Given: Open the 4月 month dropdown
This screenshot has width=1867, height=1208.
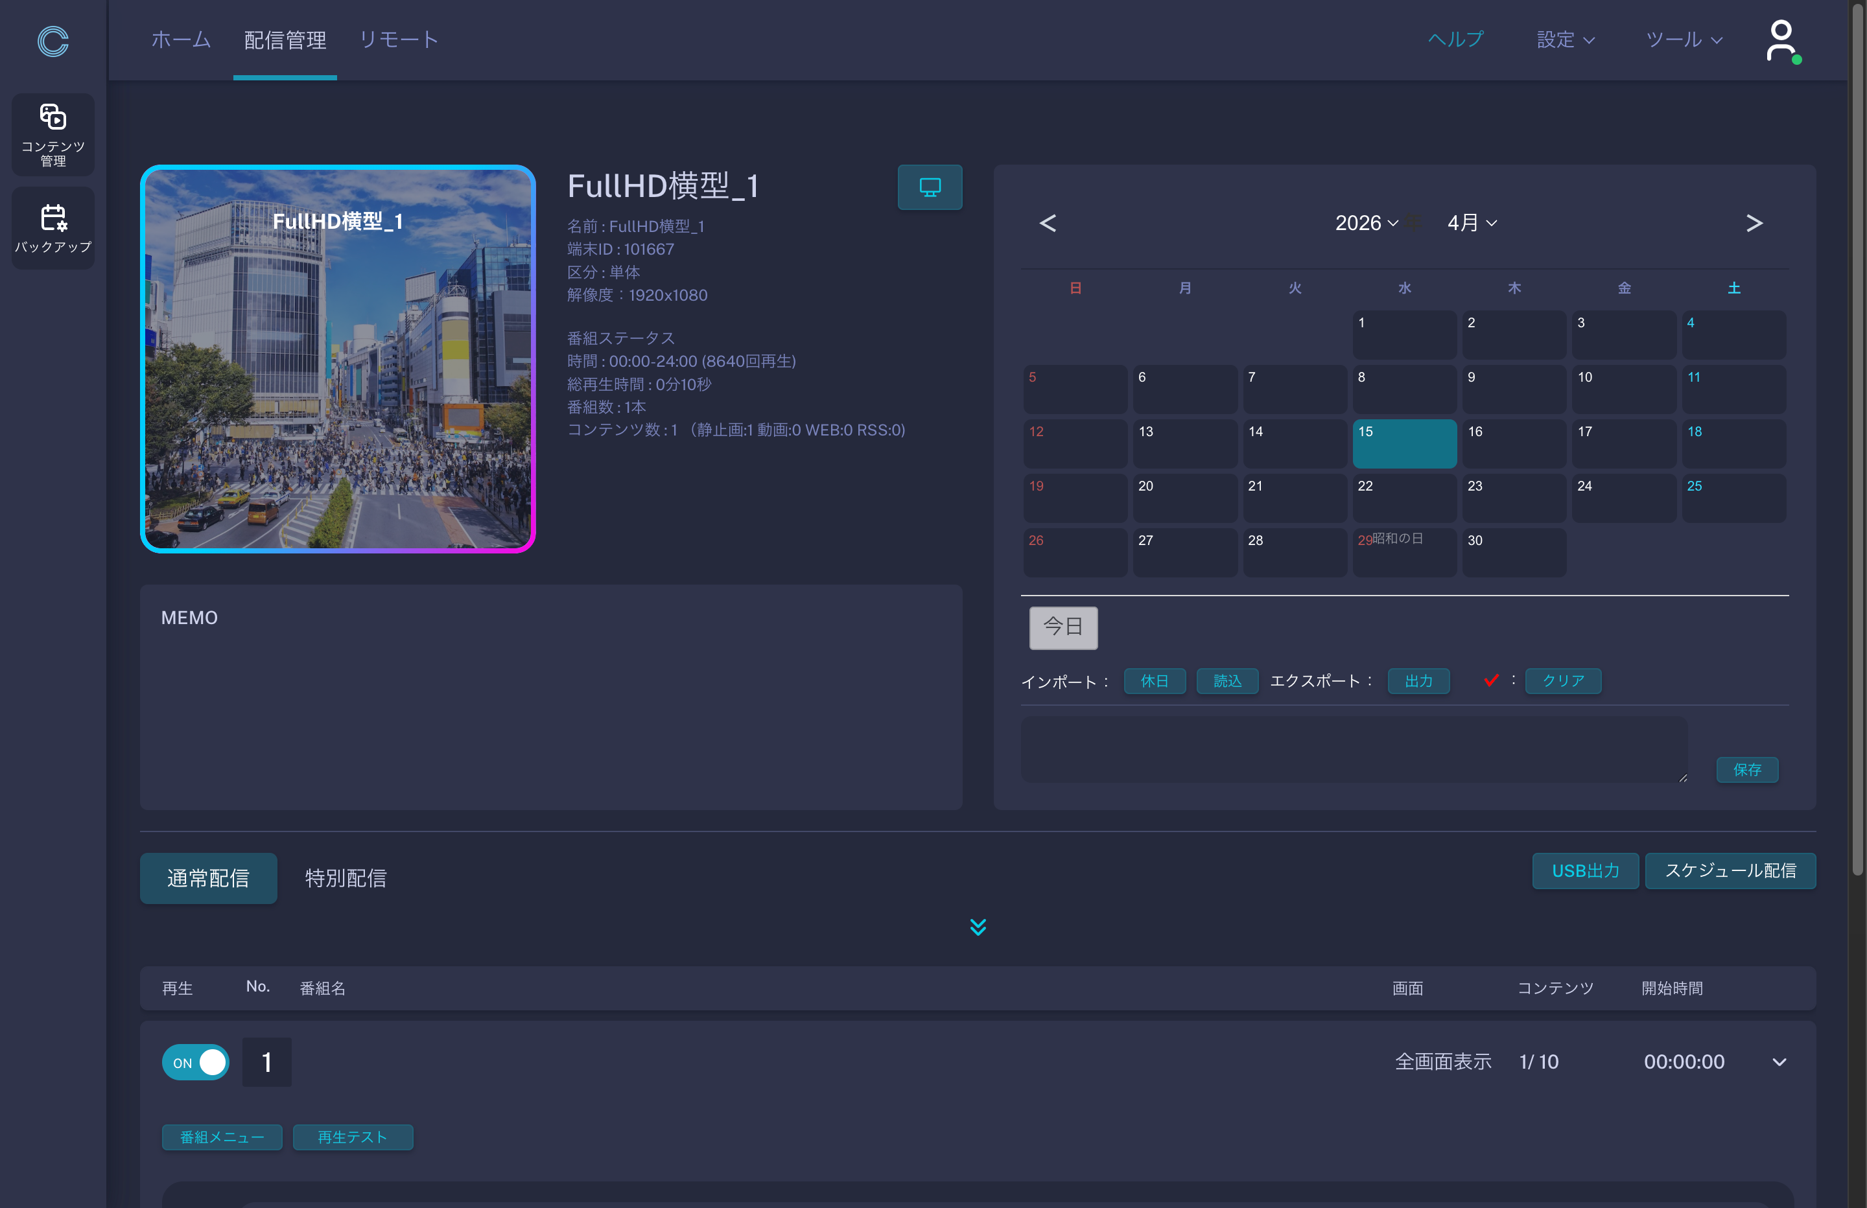Looking at the screenshot, I should coord(1472,224).
